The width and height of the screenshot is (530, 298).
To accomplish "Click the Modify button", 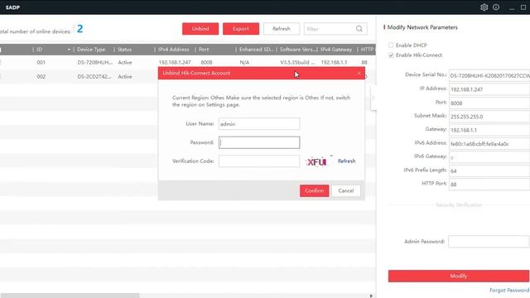I will click(459, 276).
